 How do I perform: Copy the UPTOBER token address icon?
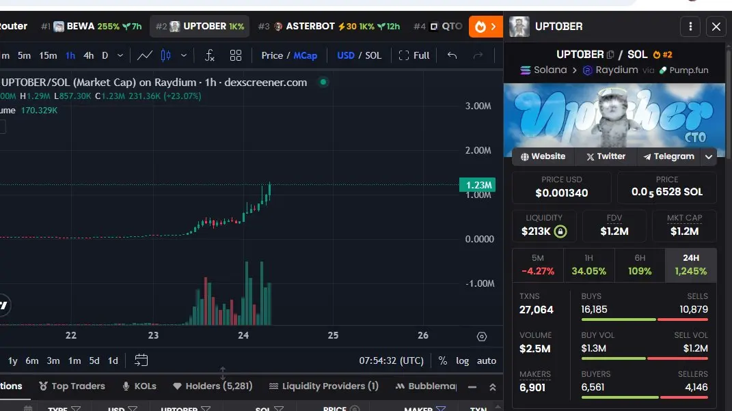(x=610, y=55)
